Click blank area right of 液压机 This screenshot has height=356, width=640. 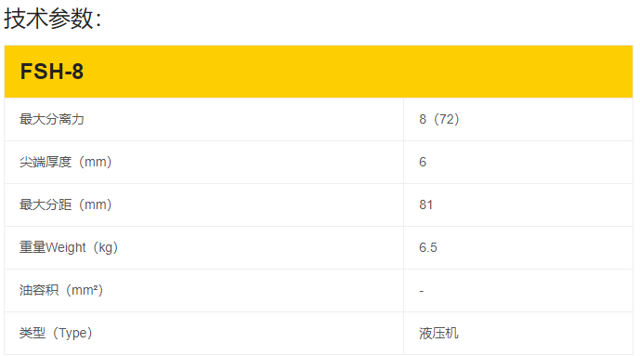pyautogui.click(x=545, y=333)
